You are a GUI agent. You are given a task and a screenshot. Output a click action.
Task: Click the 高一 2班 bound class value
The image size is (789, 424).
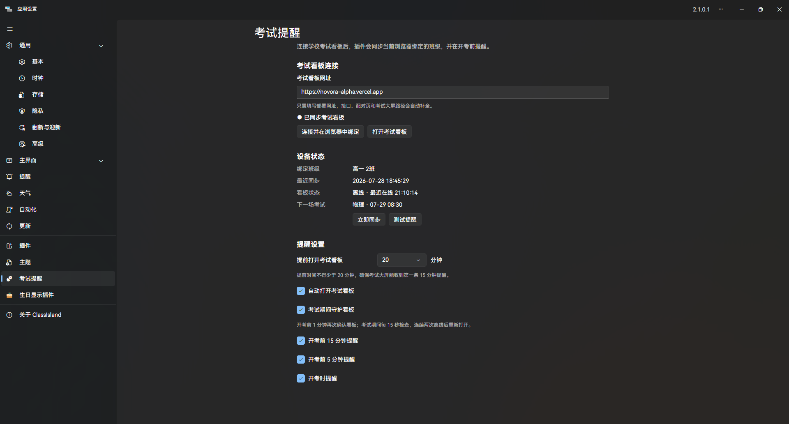coord(364,169)
